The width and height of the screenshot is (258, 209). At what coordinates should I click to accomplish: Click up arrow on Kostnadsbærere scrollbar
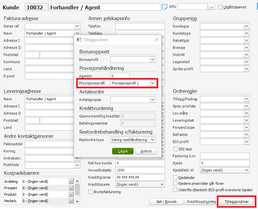click(77, 181)
